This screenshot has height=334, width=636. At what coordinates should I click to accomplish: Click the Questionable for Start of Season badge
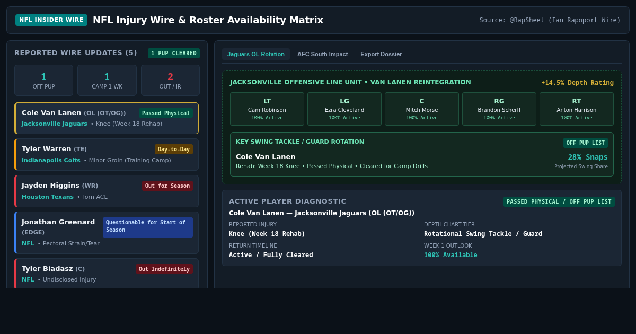(x=148, y=227)
